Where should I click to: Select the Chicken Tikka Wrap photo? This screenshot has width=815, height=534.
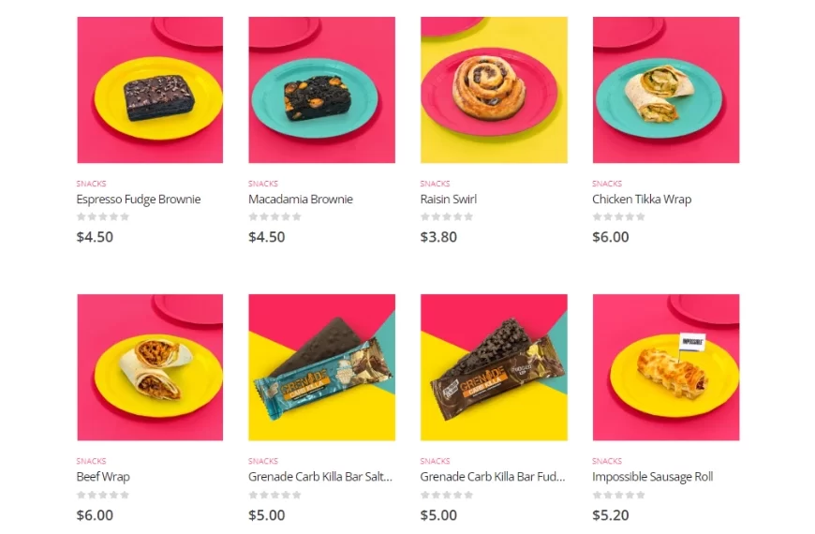click(x=666, y=90)
